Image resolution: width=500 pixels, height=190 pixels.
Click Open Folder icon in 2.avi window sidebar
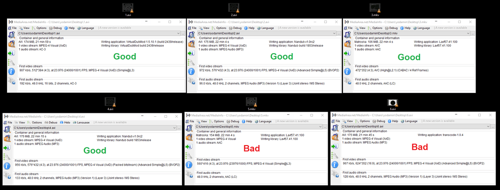click(x=191, y=44)
